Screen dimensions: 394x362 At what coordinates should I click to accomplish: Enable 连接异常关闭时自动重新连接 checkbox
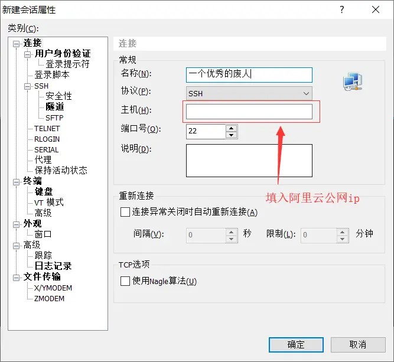click(x=125, y=212)
